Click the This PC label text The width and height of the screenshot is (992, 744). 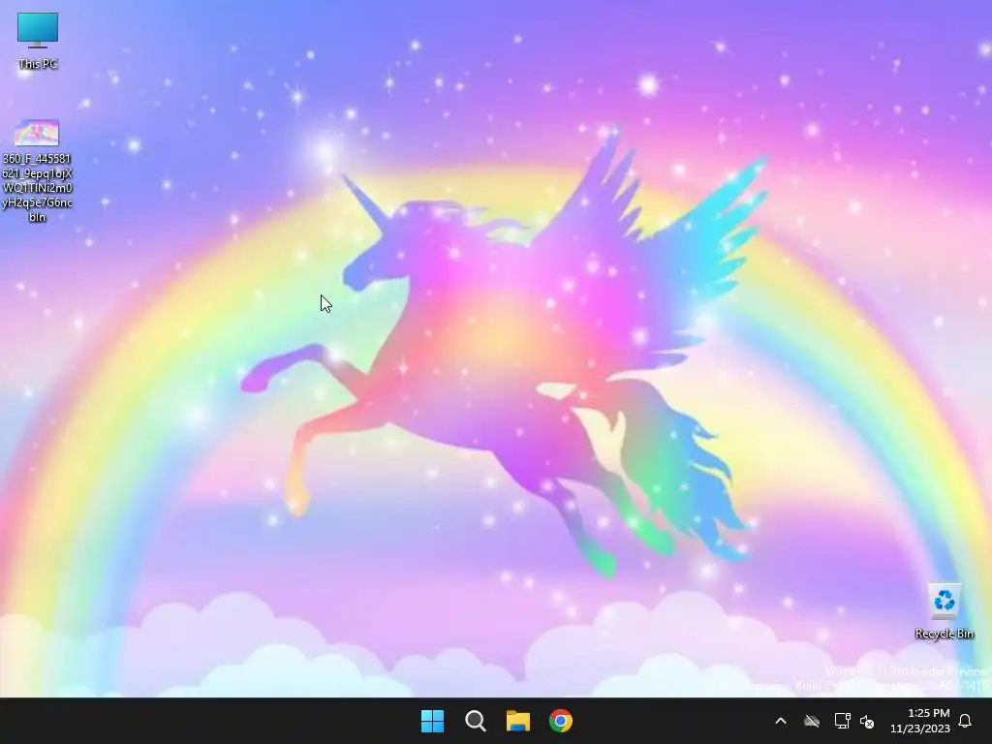[x=38, y=64]
